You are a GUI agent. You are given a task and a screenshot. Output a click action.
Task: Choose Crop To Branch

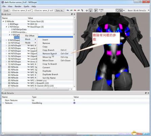(55, 64)
